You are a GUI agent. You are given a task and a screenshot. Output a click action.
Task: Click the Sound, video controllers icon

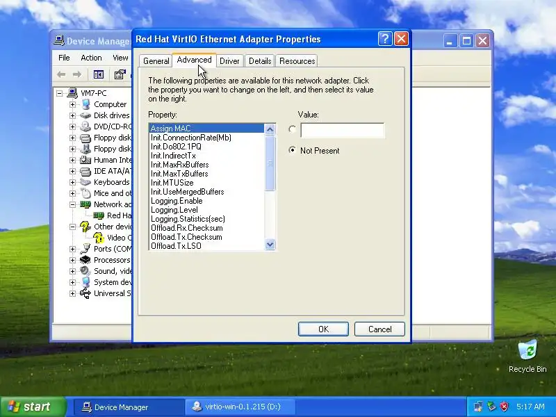[x=85, y=271]
